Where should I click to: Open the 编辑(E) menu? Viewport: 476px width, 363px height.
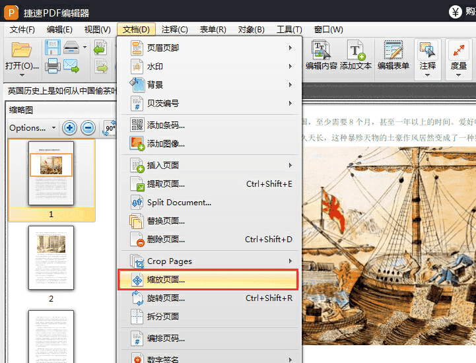click(x=59, y=30)
